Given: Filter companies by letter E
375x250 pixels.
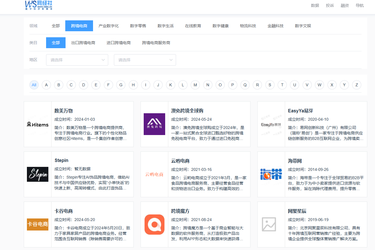Looking at the screenshot, I should [96, 85].
